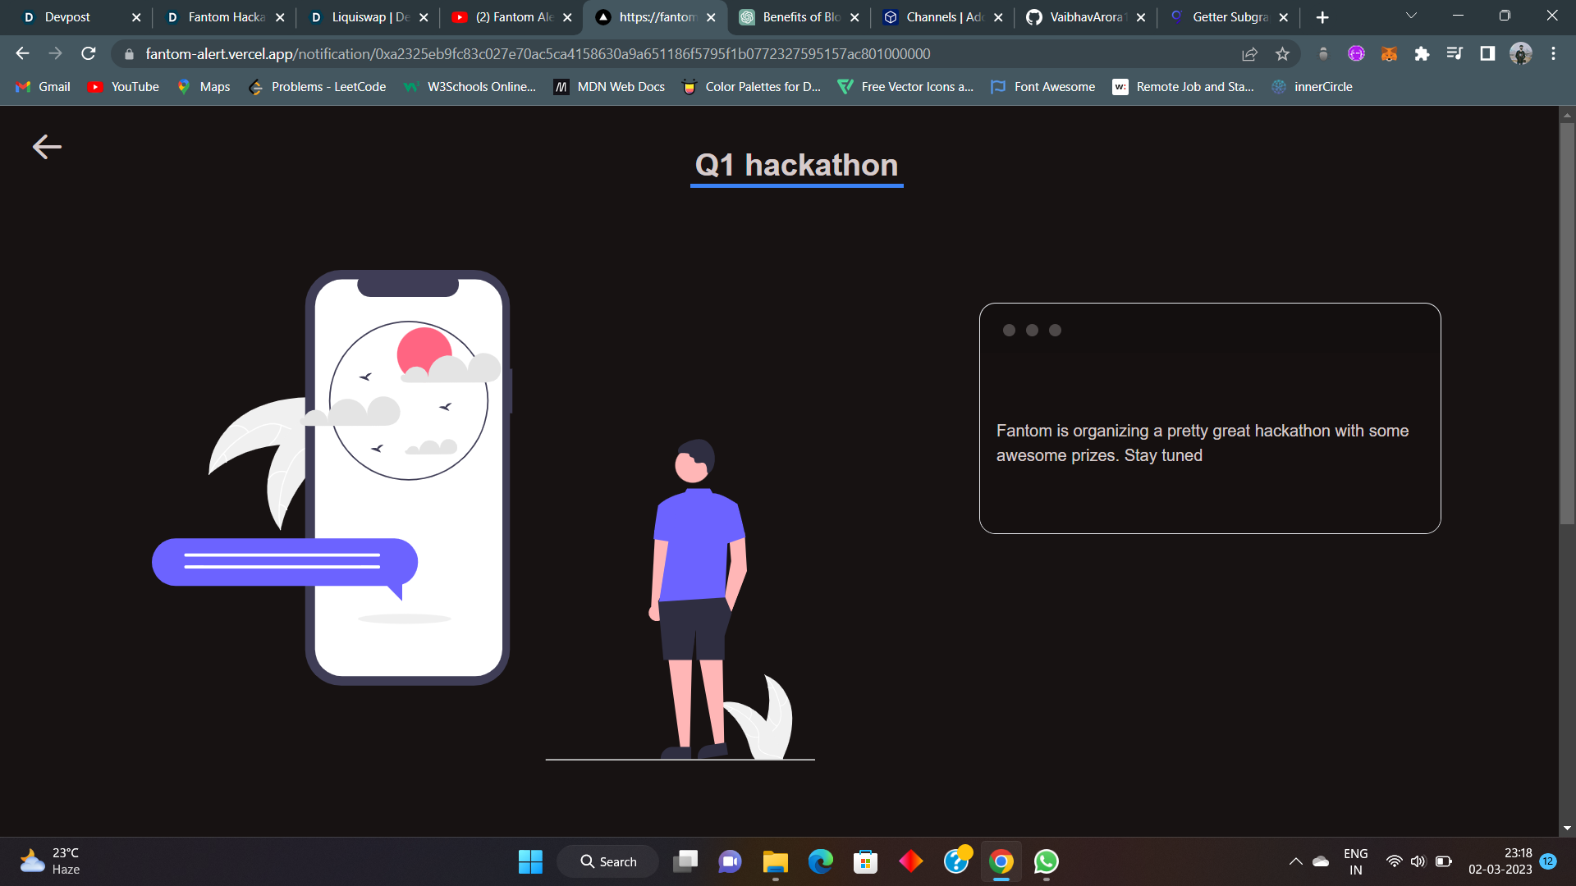Viewport: 1576px width, 886px height.
Task: Expand the tab search chevron
Action: click(1411, 16)
